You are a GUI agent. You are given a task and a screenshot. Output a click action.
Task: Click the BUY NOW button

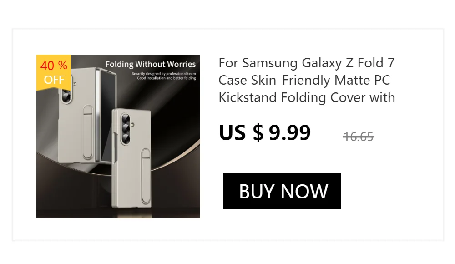click(x=282, y=191)
